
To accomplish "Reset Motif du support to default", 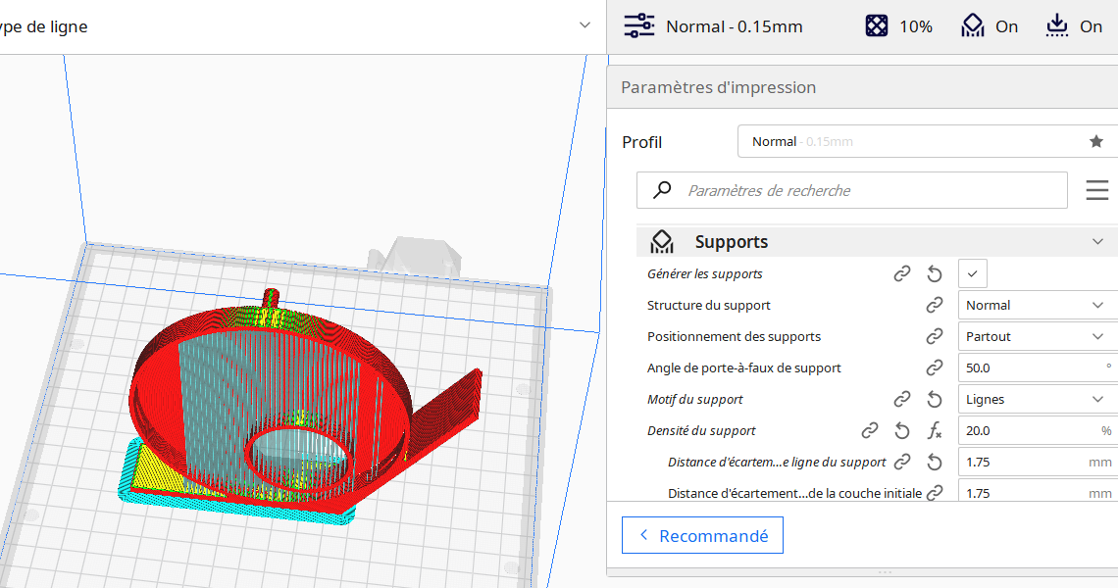I will click(935, 399).
